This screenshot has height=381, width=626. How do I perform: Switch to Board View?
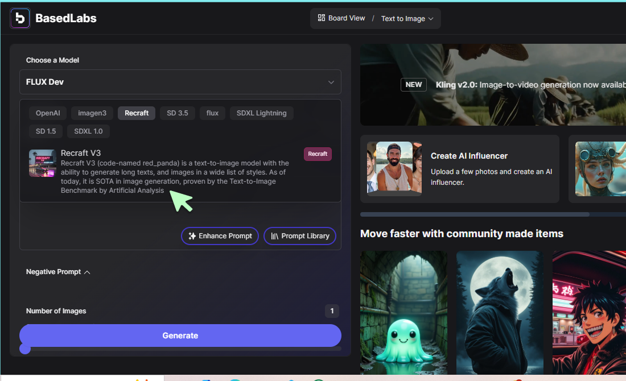[341, 18]
